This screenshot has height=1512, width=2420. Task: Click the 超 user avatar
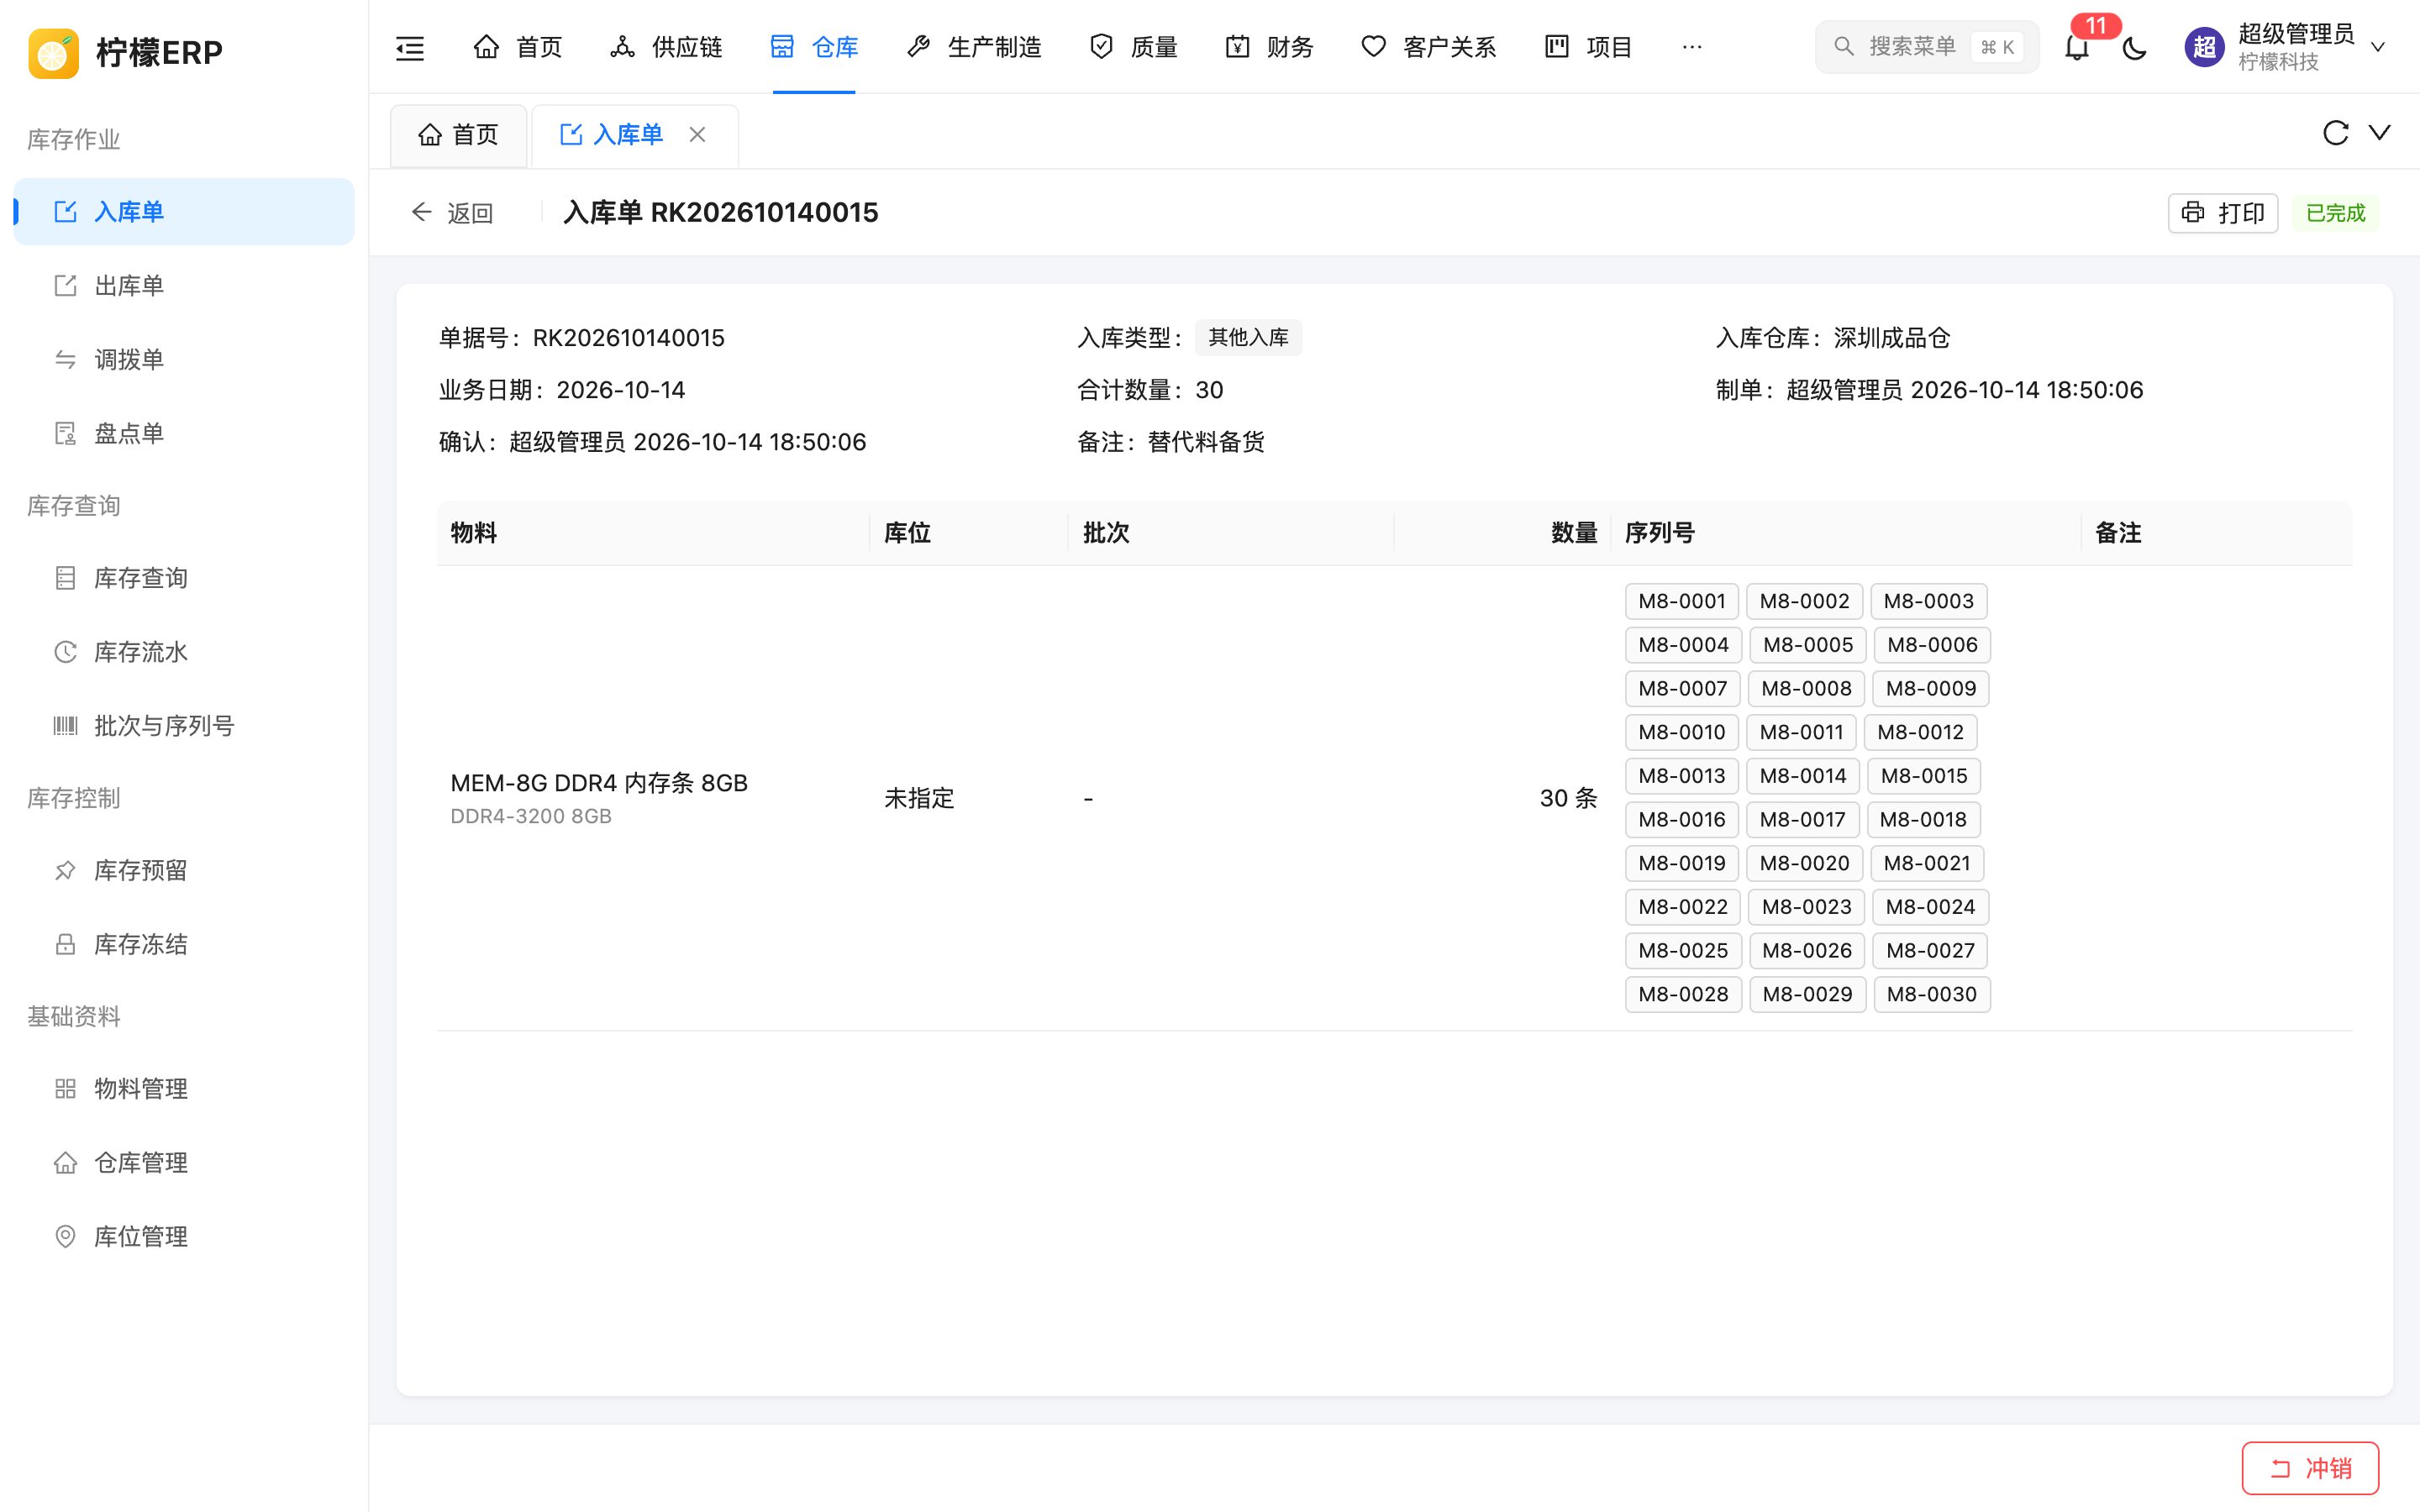click(x=2204, y=47)
